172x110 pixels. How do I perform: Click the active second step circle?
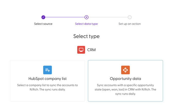pos(87,17)
